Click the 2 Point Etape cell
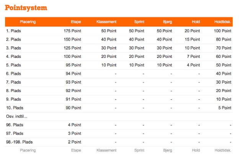The image size is (239, 158). (x=75, y=142)
